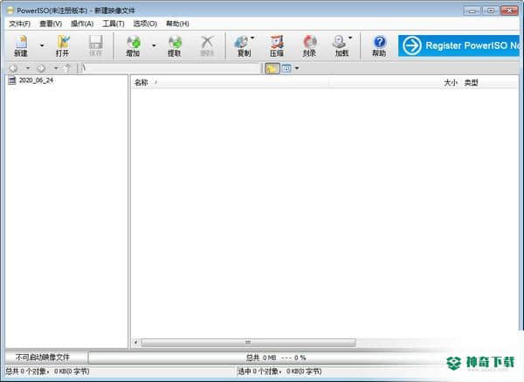
Task: Open the 帮助(H) menu
Action: 177,24
